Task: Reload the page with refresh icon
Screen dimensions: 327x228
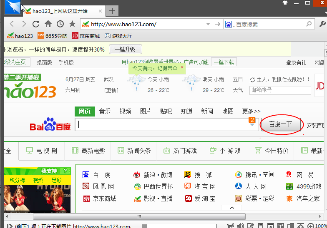Action: pos(36,24)
